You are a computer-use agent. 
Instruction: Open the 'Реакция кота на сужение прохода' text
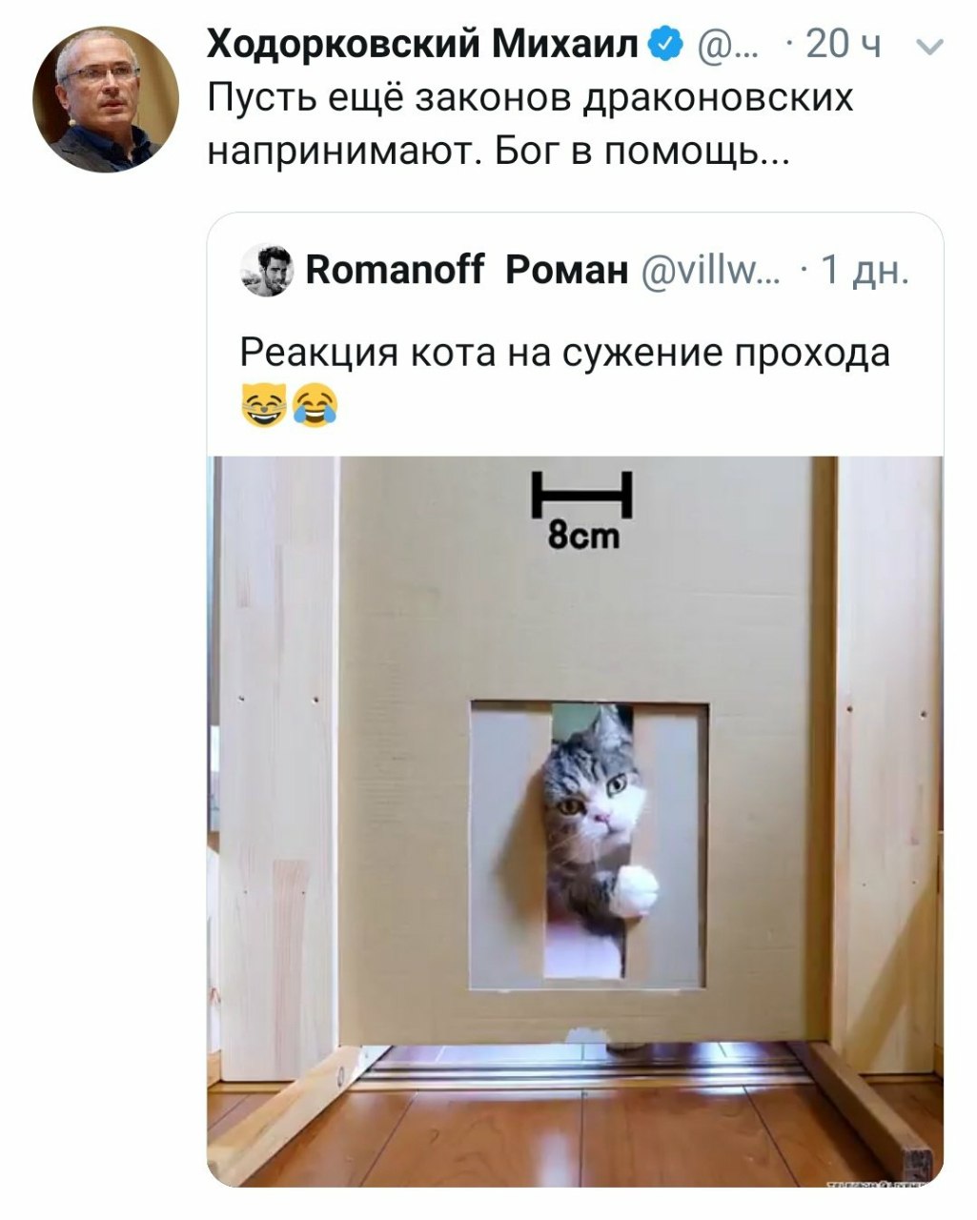click(x=564, y=353)
